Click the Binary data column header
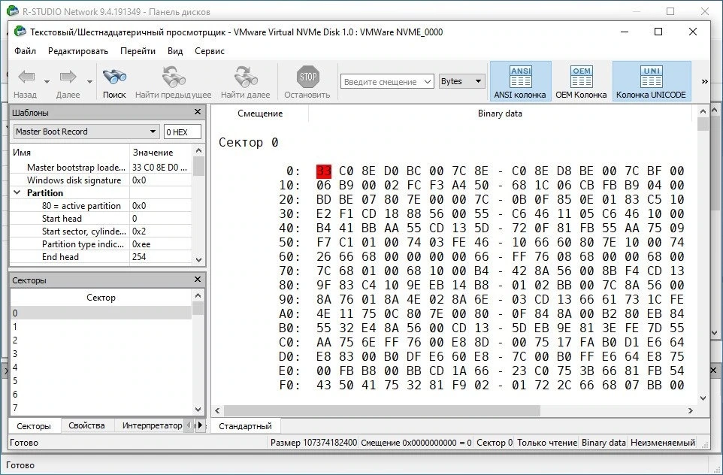Screen dimensions: 723x475 tap(500, 113)
